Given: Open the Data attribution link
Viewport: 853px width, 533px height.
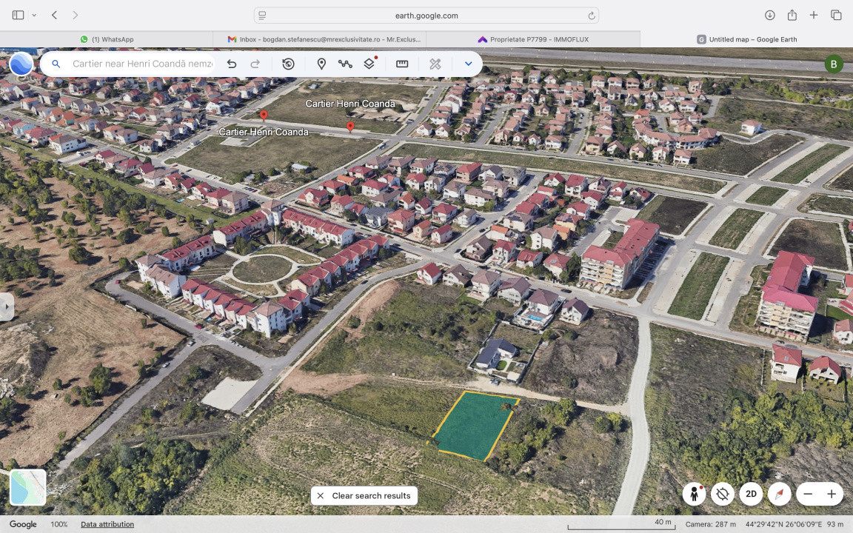Looking at the screenshot, I should coord(107,524).
